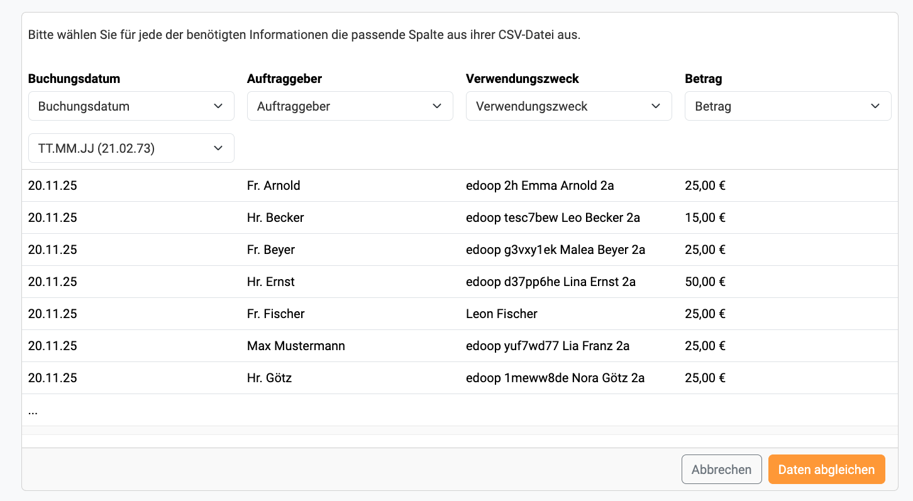Select the Max Mustermann cell
This screenshot has height=501, width=913.
[x=296, y=346]
